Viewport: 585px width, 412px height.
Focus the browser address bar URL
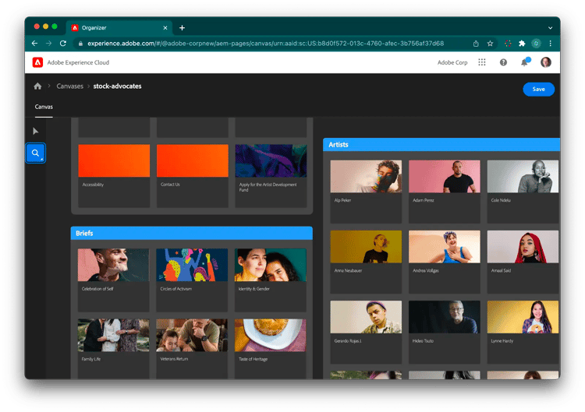tap(265, 44)
